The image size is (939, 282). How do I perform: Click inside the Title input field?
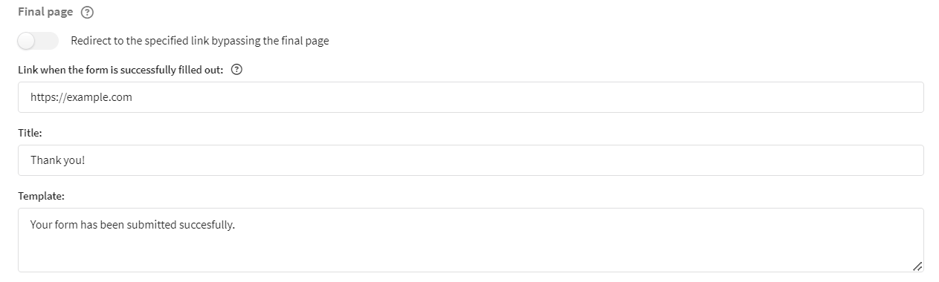471,160
